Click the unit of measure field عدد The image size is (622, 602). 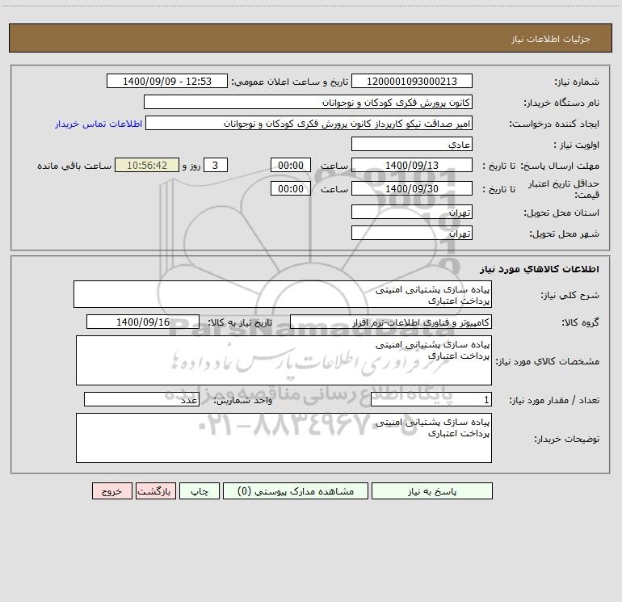[141, 399]
